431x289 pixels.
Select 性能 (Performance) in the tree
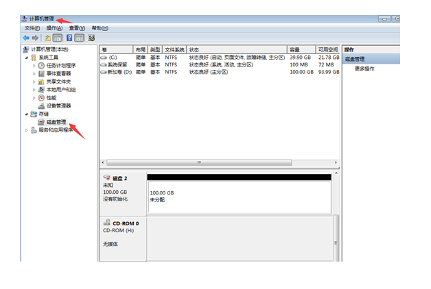coord(51,97)
